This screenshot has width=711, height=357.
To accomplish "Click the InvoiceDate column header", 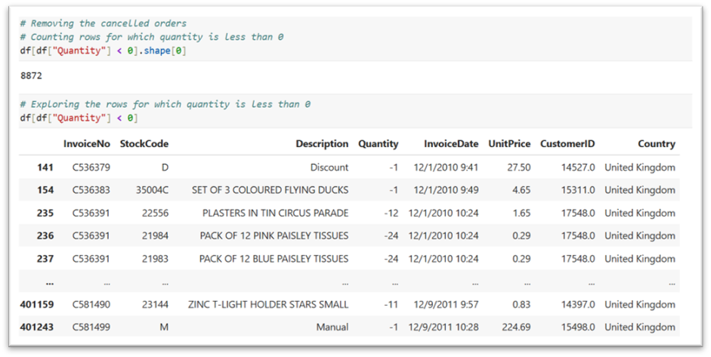I will tap(451, 143).
